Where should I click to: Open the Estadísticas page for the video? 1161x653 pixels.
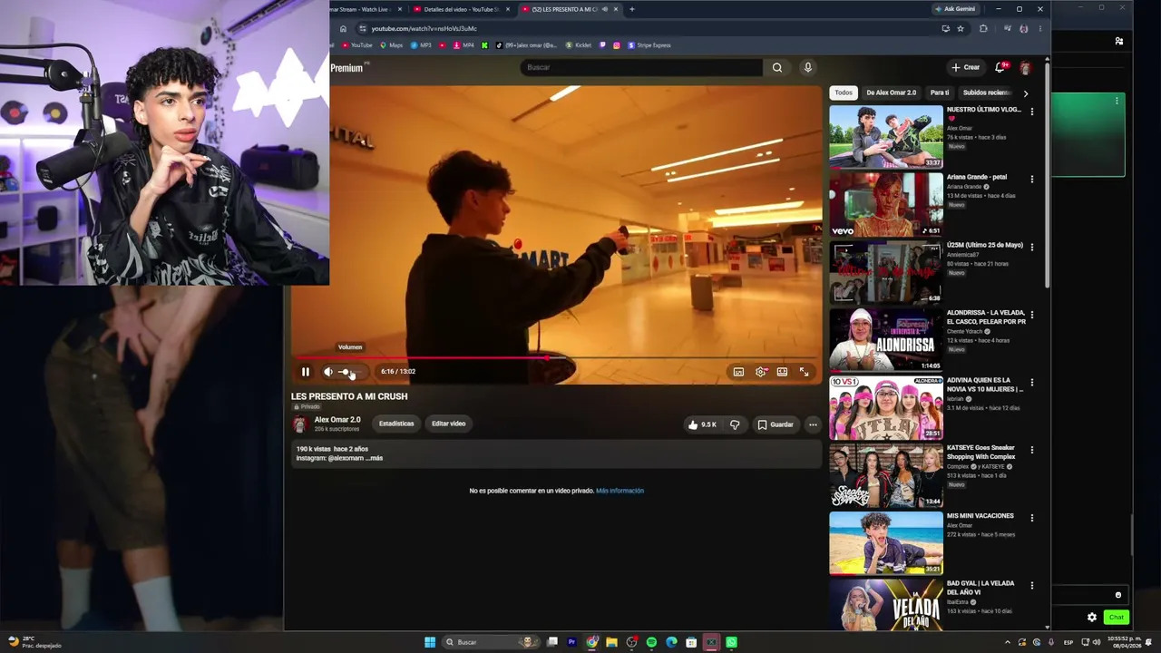396,424
